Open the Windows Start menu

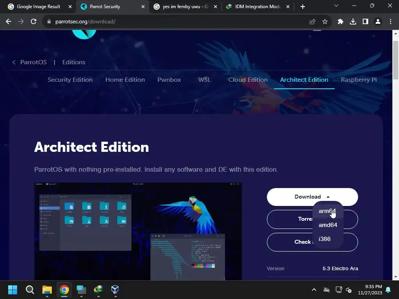pos(12,290)
